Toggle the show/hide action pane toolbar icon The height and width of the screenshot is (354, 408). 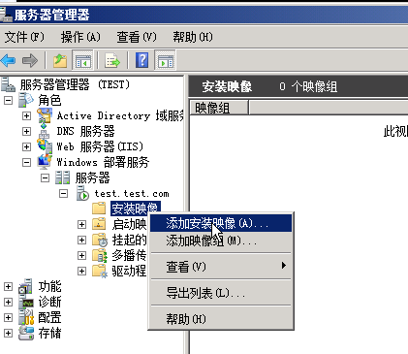tap(165, 60)
